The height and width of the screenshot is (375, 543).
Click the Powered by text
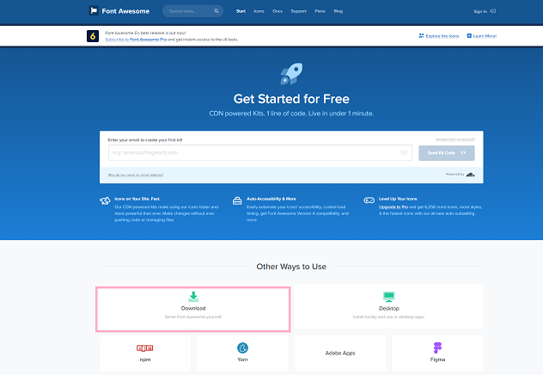click(455, 175)
